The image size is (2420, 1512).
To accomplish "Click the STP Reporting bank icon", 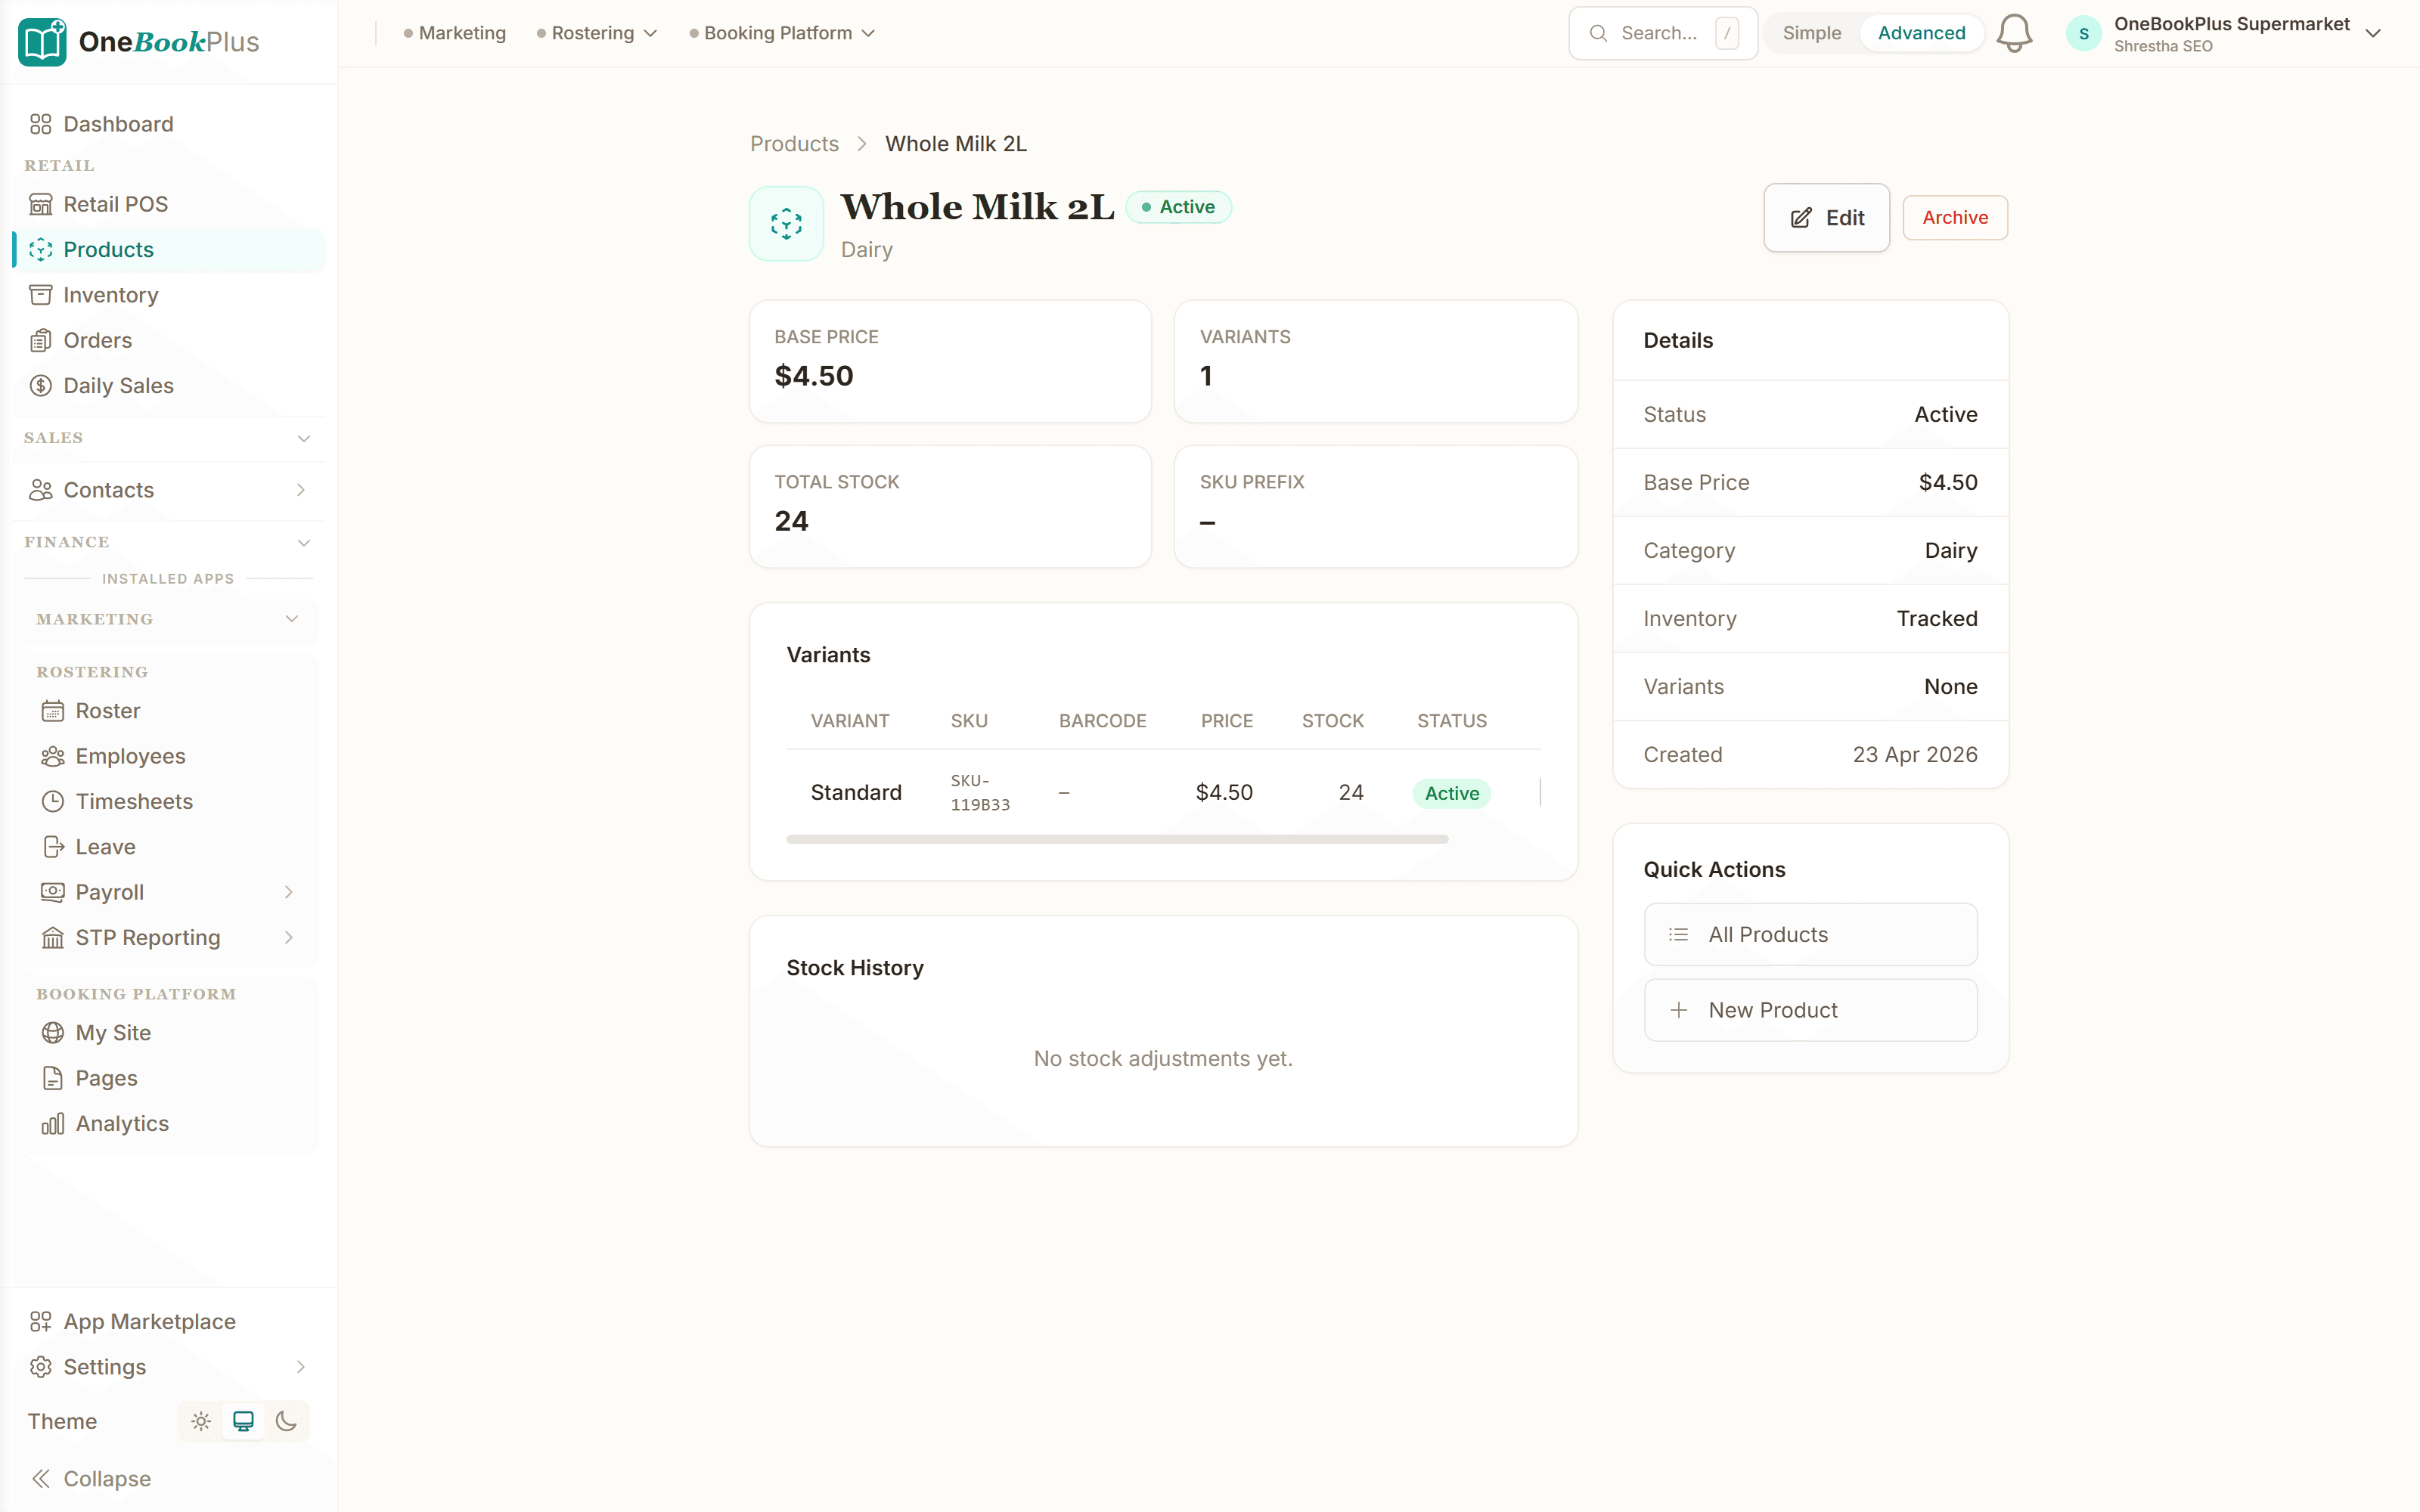I will tap(52, 938).
